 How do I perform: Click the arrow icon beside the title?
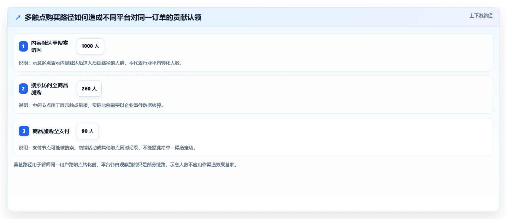(x=18, y=18)
